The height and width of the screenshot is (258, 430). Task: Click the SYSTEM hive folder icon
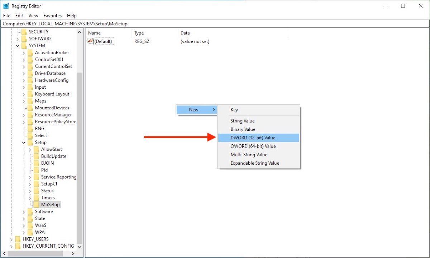click(24, 46)
